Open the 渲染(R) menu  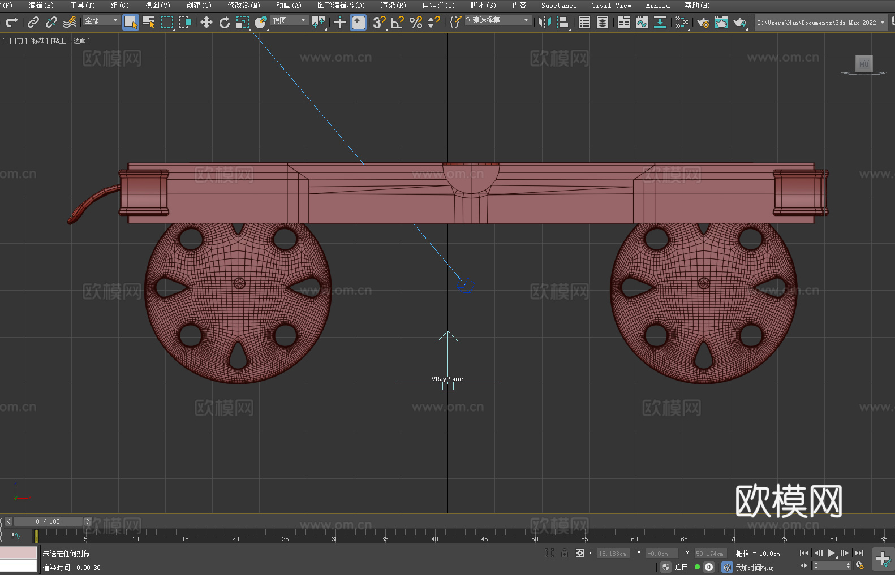[393, 5]
